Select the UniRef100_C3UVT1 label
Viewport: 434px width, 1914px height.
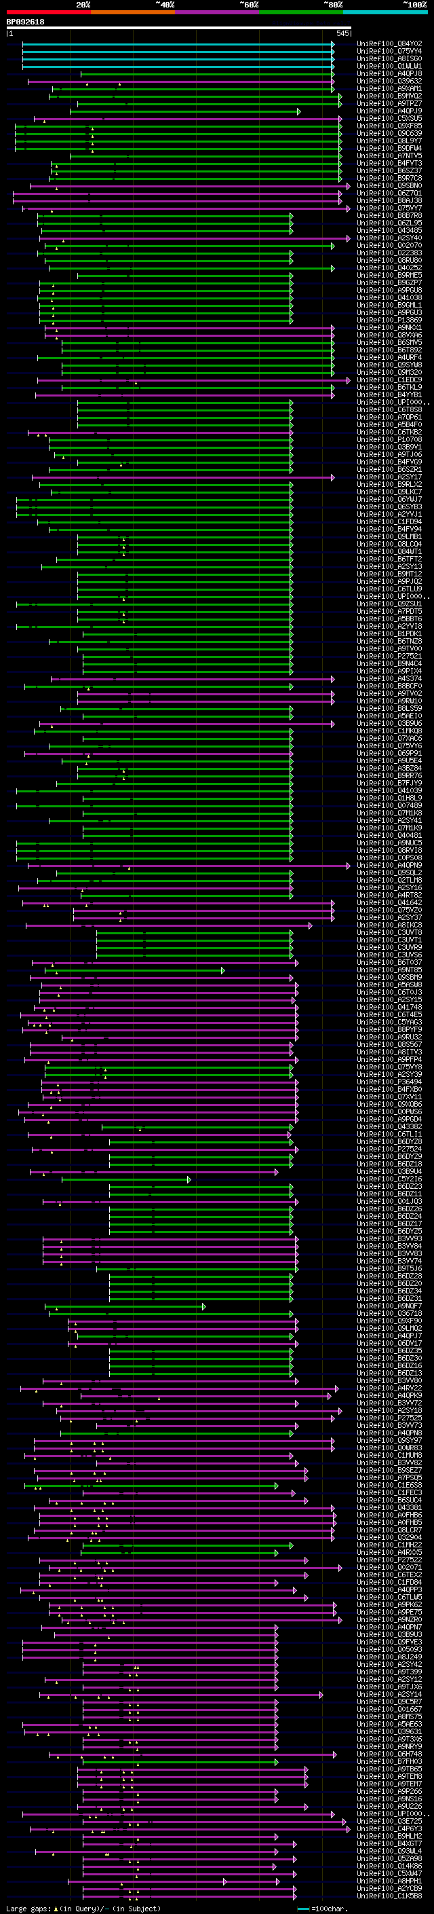(x=389, y=940)
